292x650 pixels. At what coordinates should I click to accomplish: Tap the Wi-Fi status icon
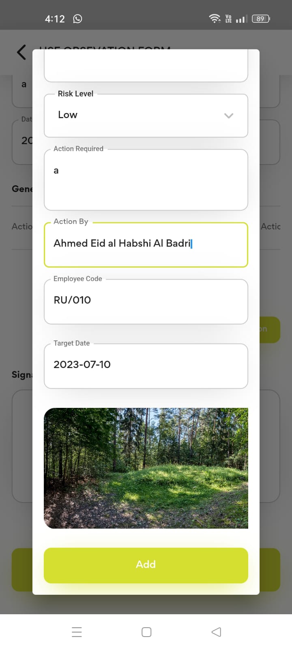tap(214, 18)
